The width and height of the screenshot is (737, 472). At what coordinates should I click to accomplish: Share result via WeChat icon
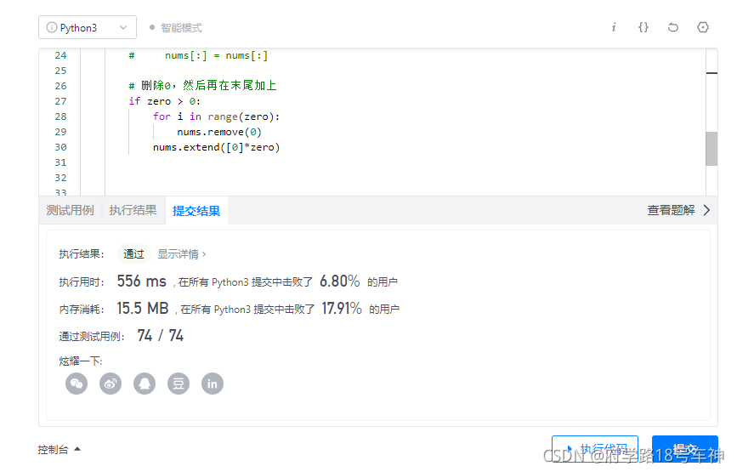77,384
